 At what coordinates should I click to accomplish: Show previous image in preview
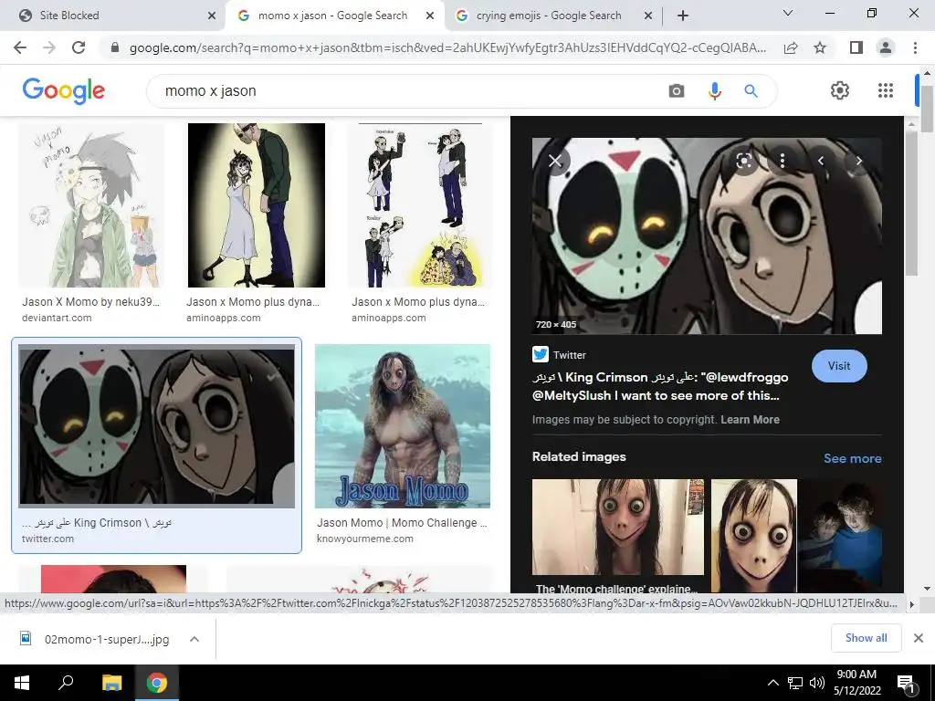(x=821, y=161)
